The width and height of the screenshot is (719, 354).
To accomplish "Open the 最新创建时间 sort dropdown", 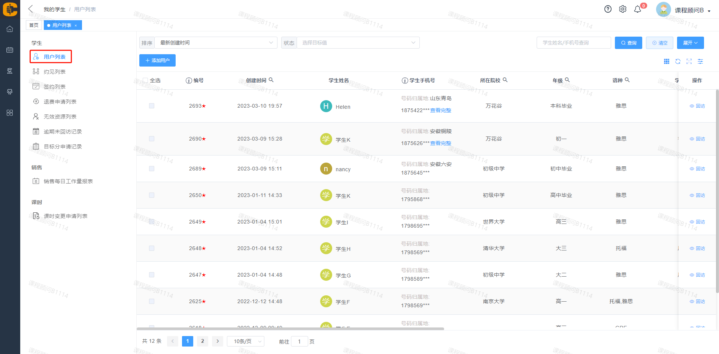I will click(216, 43).
